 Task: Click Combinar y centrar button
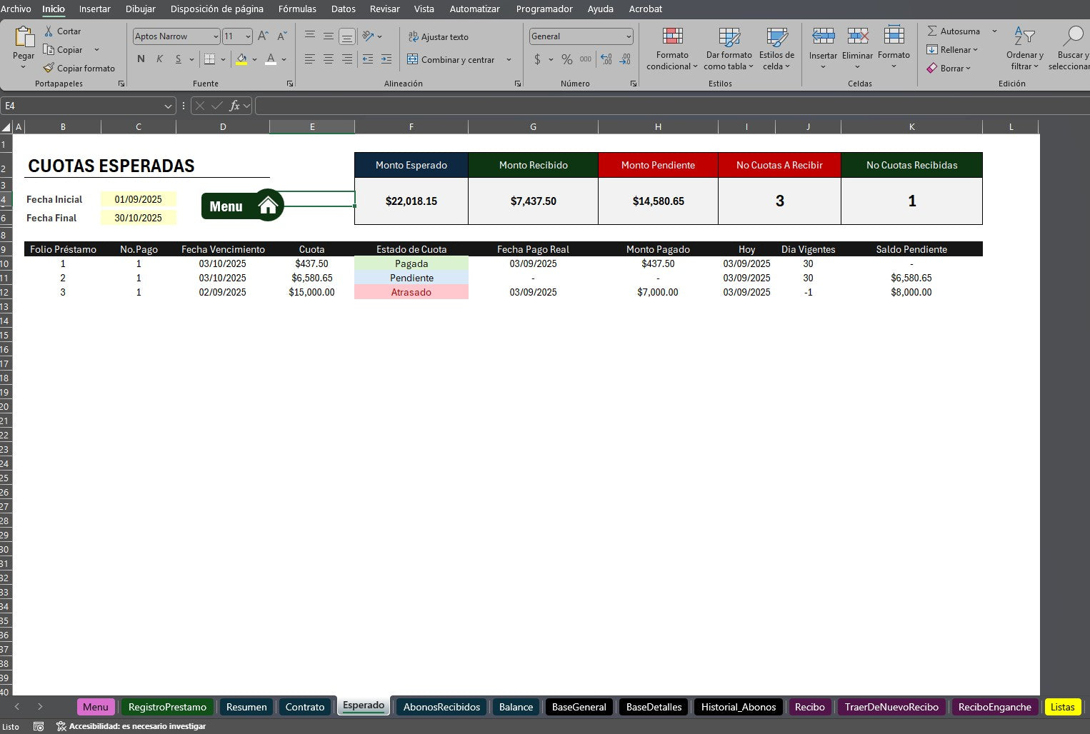[451, 60]
